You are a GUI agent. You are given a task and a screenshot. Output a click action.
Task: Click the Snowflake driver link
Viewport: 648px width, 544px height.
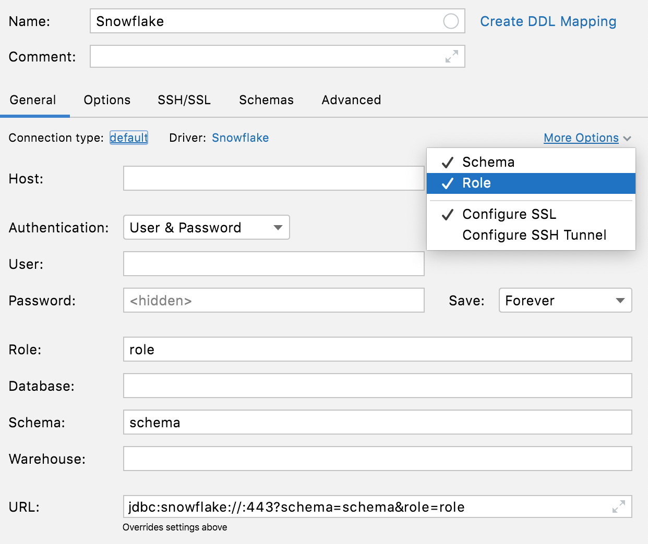click(240, 138)
